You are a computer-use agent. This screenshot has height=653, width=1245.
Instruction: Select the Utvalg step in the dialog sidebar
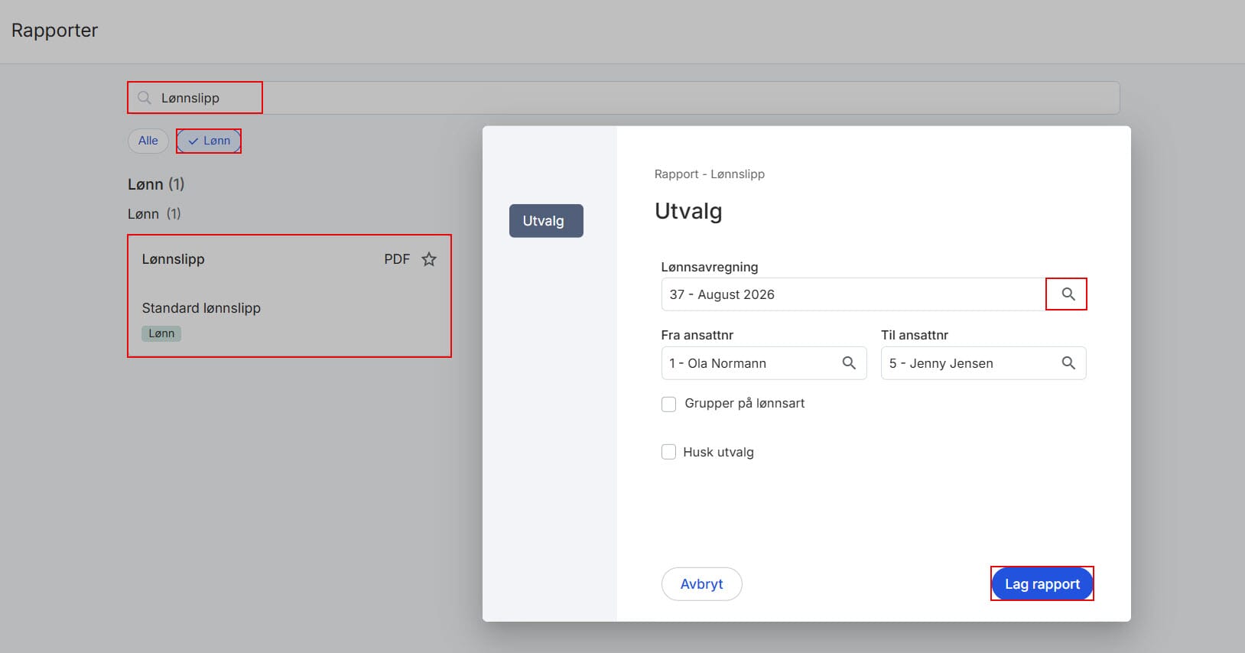click(x=546, y=221)
